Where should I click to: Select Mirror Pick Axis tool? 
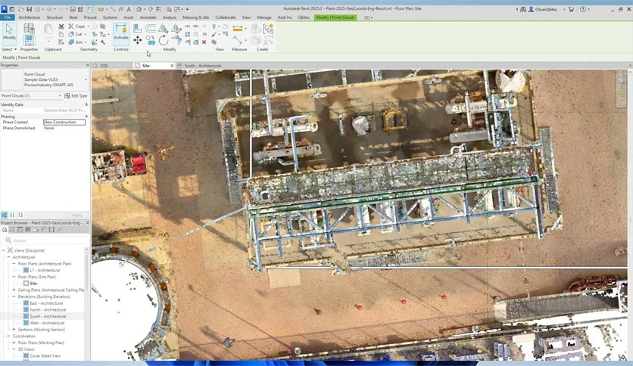(163, 28)
